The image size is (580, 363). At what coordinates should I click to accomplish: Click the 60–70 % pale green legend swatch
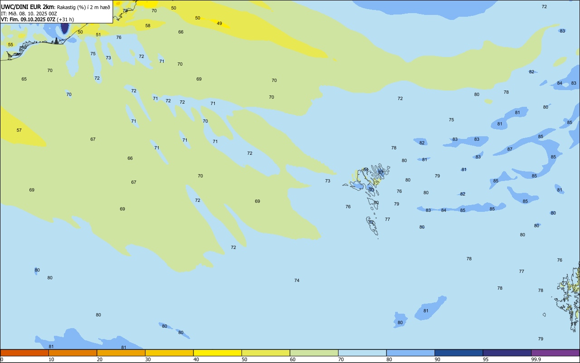click(314, 353)
